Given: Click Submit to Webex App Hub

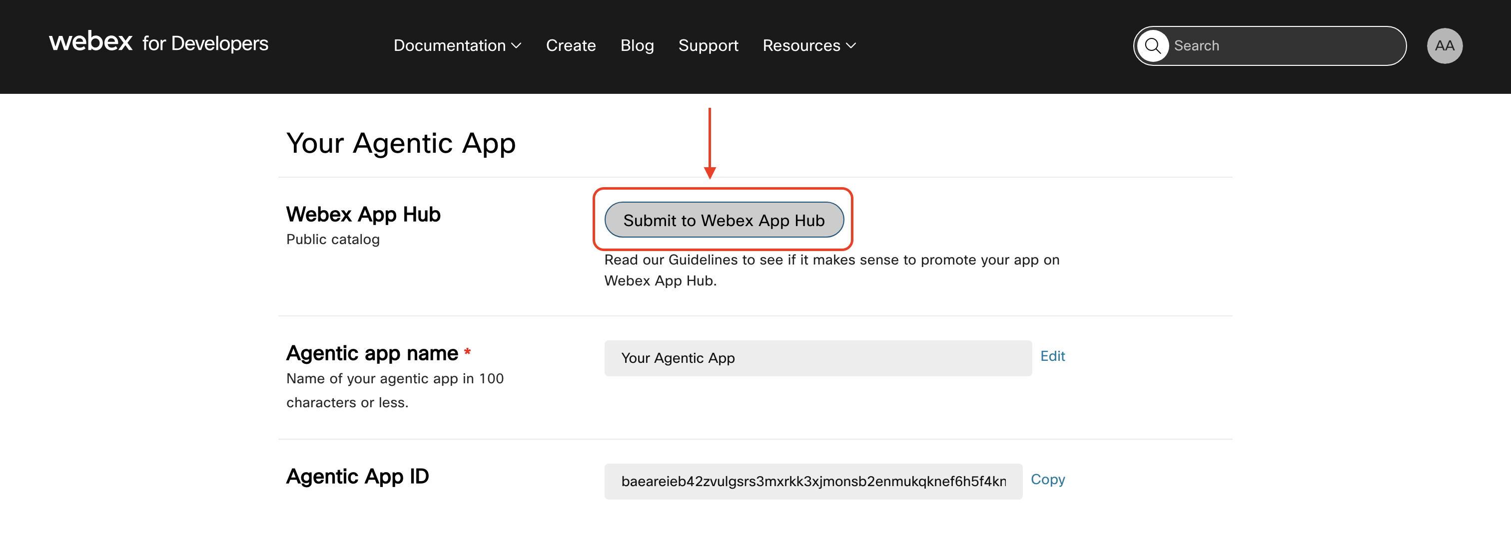Looking at the screenshot, I should click(724, 220).
